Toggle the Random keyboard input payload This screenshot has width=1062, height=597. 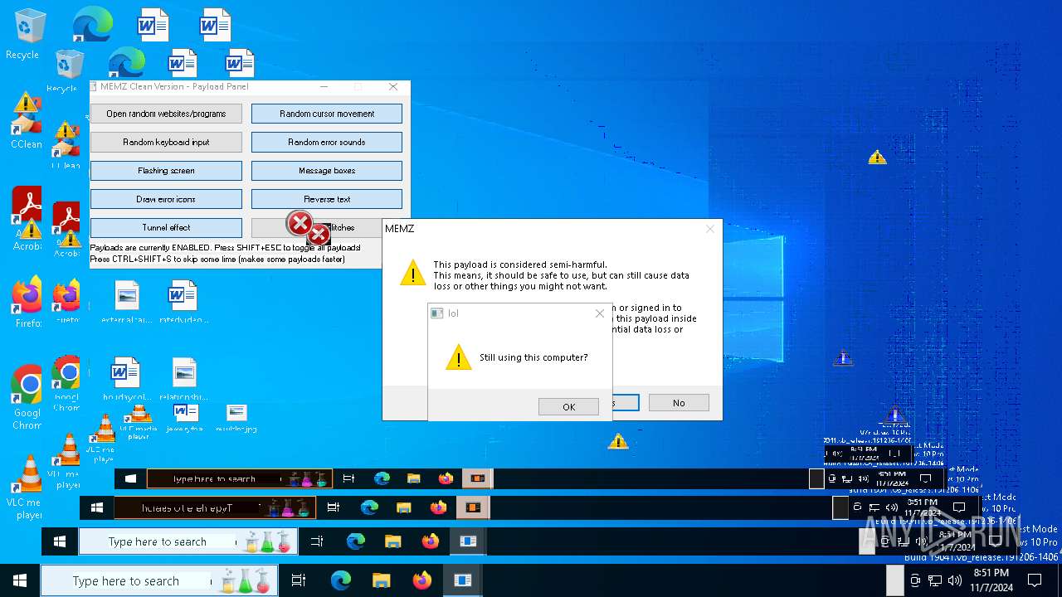[x=166, y=142]
